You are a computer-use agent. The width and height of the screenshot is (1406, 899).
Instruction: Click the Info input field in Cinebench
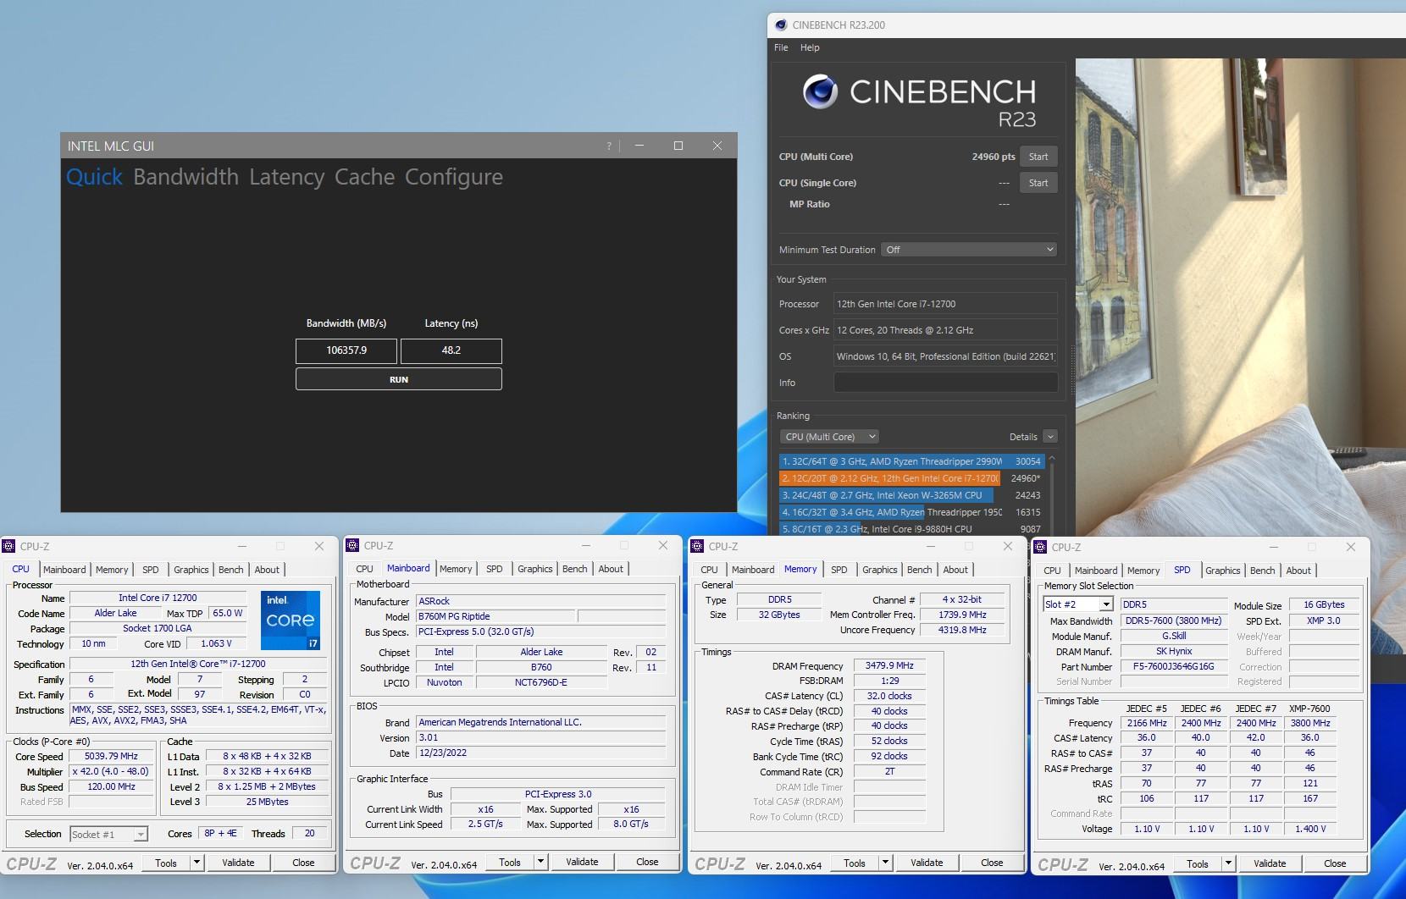[x=945, y=383]
